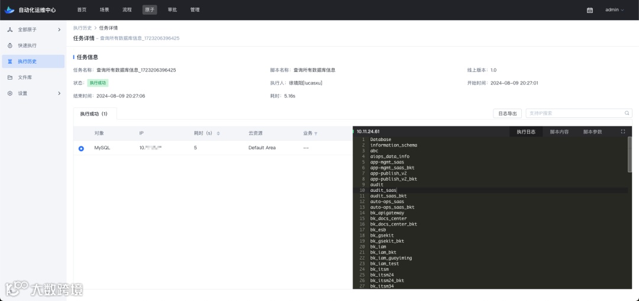The height and width of the screenshot is (301, 639).
Task: Click log line app-mgmt_saas_bkt
Action: click(x=392, y=168)
